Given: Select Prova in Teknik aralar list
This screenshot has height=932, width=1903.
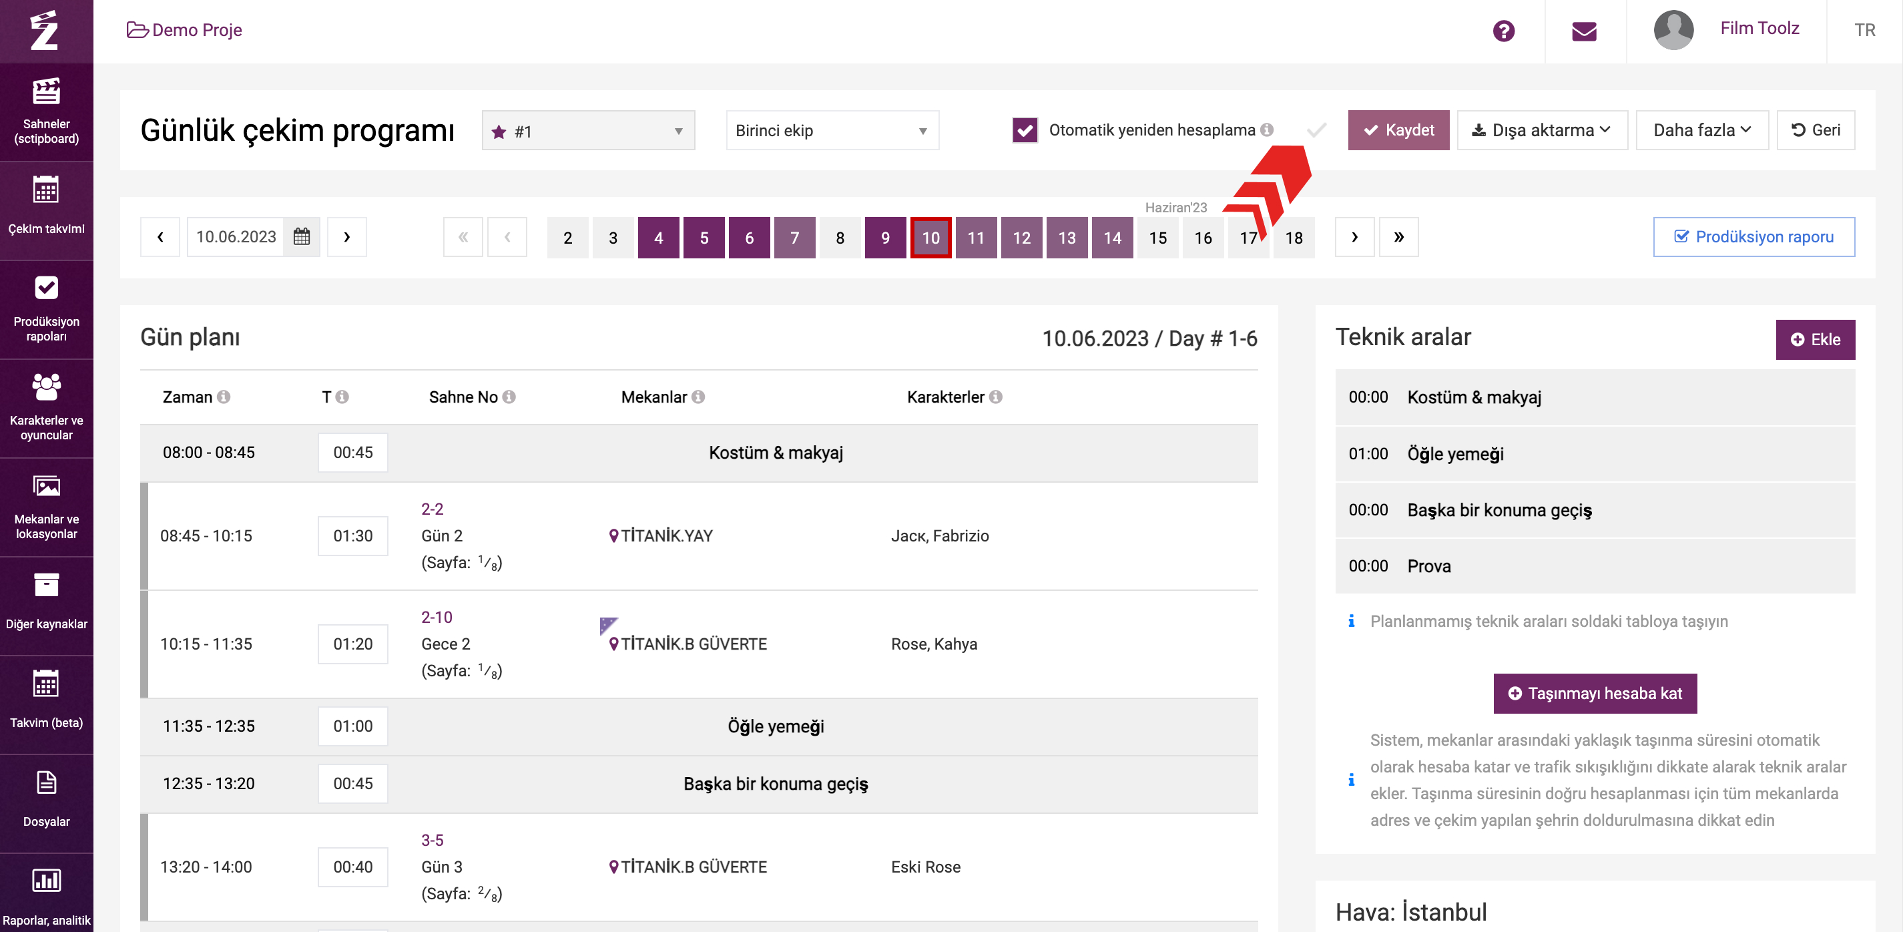Looking at the screenshot, I should tap(1595, 566).
